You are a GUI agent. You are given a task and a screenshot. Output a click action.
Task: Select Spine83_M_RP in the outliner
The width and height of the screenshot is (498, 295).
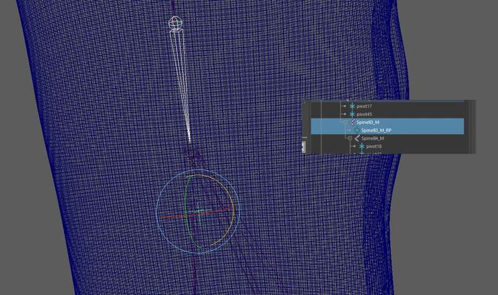(x=377, y=130)
